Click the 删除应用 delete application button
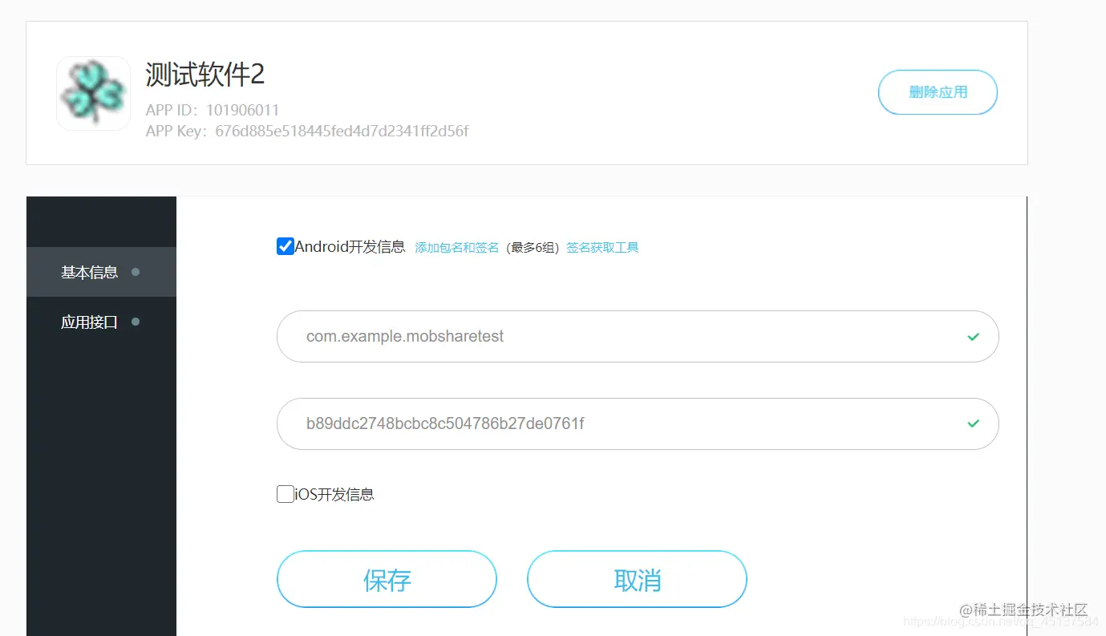The width and height of the screenshot is (1106, 636). (x=937, y=92)
